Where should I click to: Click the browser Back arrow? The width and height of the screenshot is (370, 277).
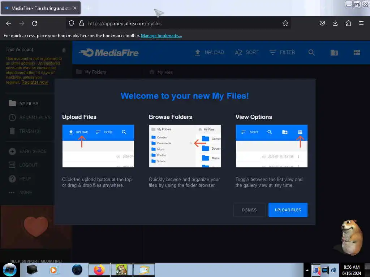click(9, 23)
